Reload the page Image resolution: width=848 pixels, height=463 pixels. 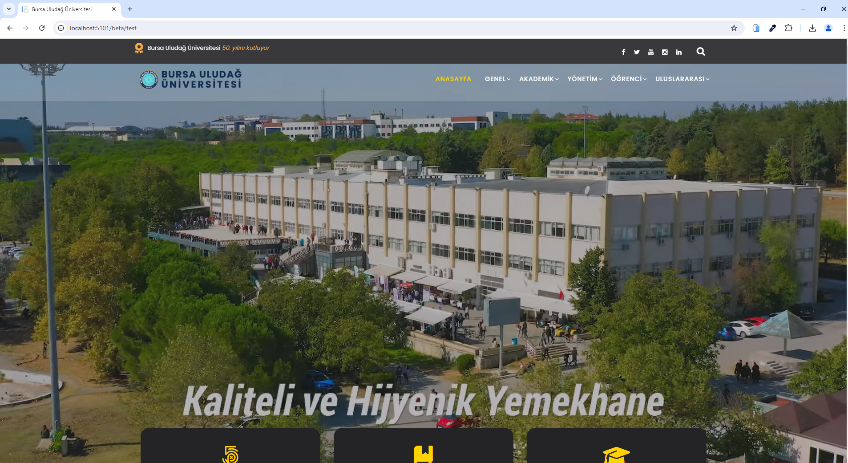click(x=42, y=28)
